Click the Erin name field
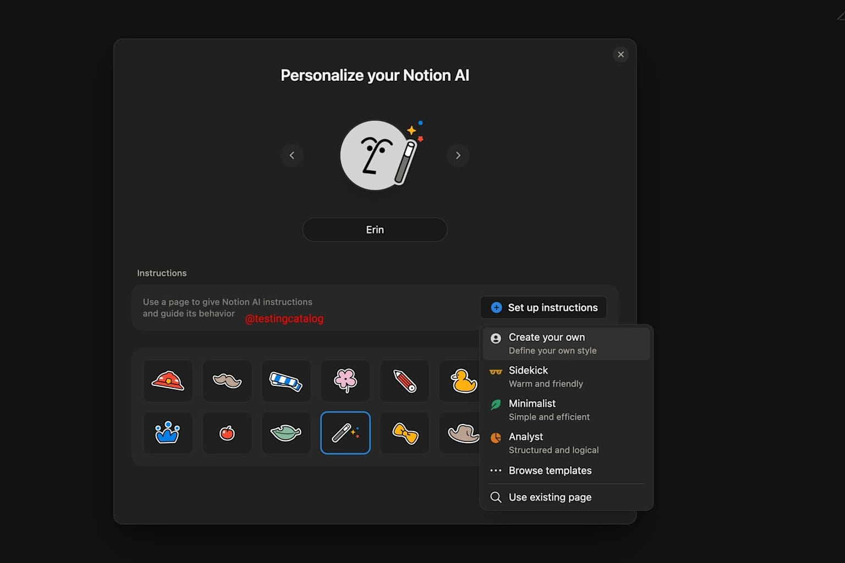 click(x=375, y=230)
